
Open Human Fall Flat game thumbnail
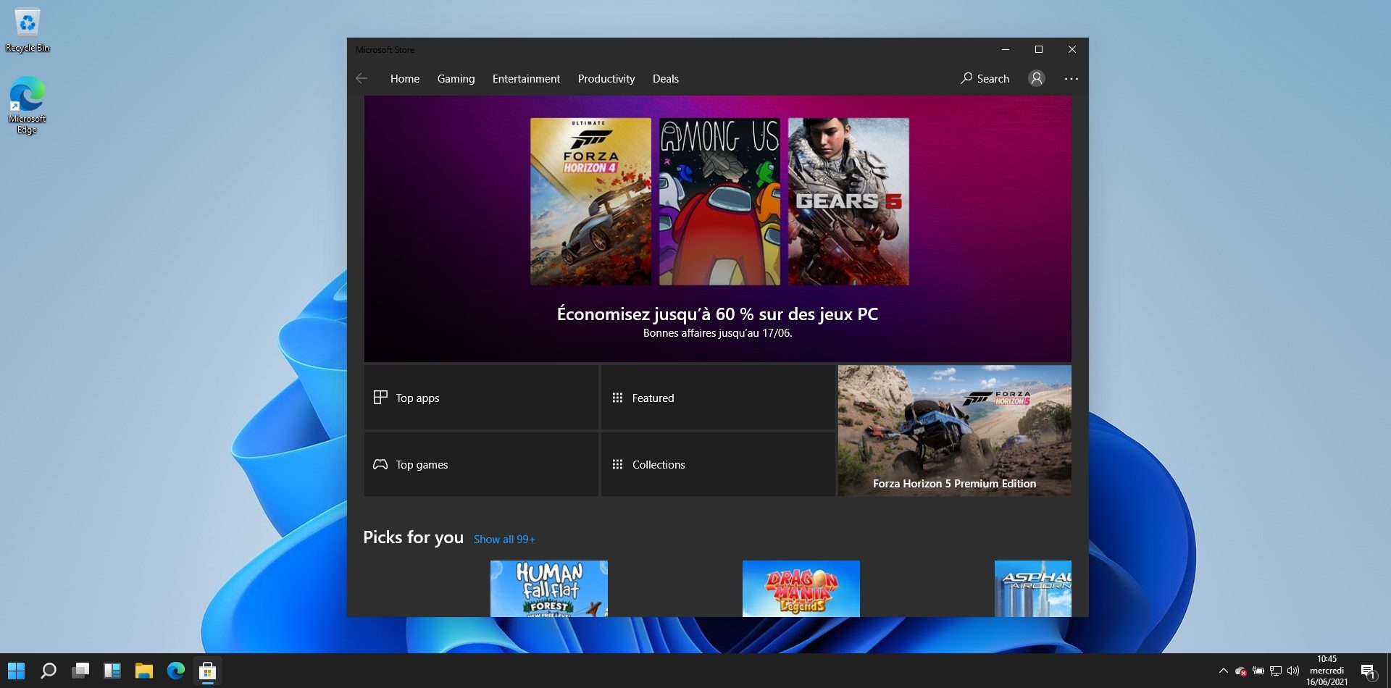click(549, 589)
